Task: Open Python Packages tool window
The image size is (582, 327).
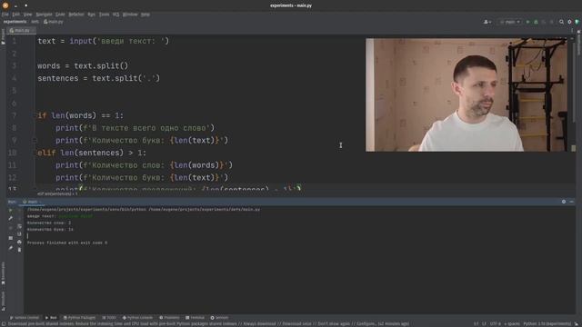Action: (79, 318)
